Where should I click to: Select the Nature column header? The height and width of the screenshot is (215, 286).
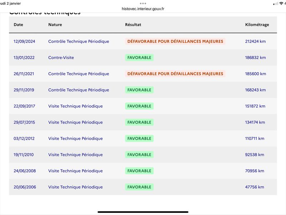coord(55,25)
